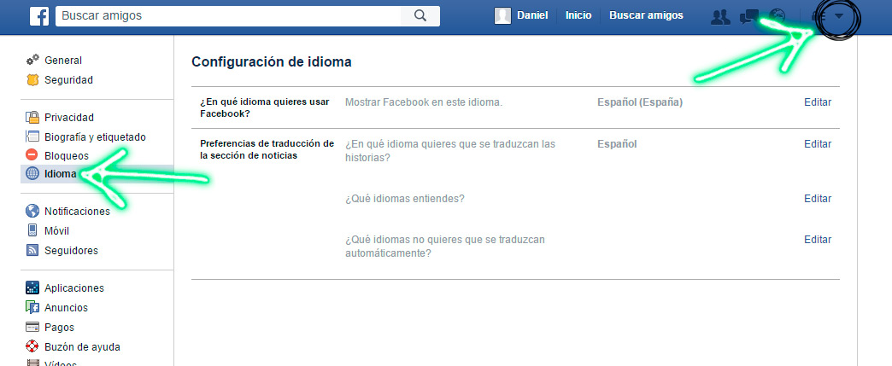Viewport: 892px width, 366px height.
Task: Click the Seguridad shield icon
Action: pyautogui.click(x=32, y=80)
